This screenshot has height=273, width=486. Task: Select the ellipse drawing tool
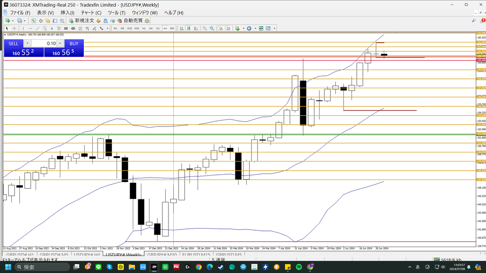tap(73, 28)
